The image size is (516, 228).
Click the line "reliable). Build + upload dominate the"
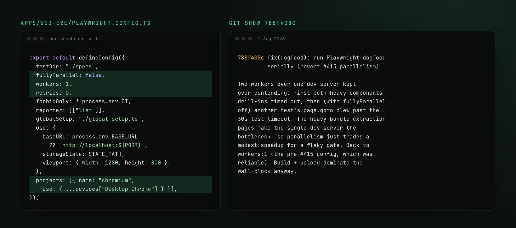300,163
